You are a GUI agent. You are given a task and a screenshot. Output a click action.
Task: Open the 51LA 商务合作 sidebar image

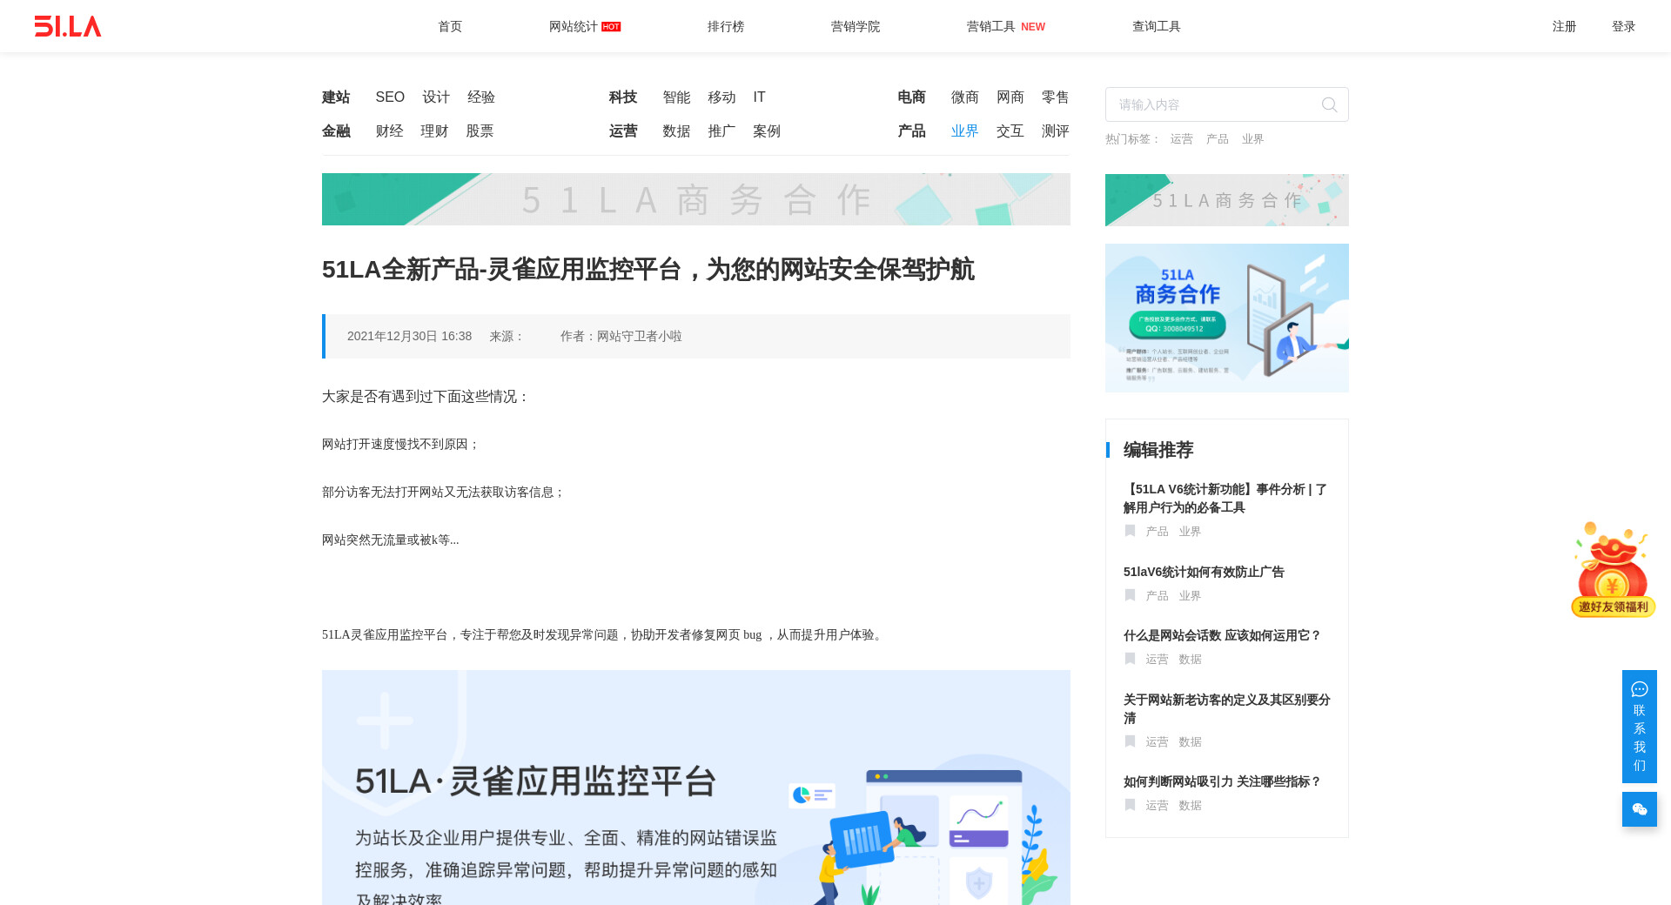click(x=1226, y=318)
